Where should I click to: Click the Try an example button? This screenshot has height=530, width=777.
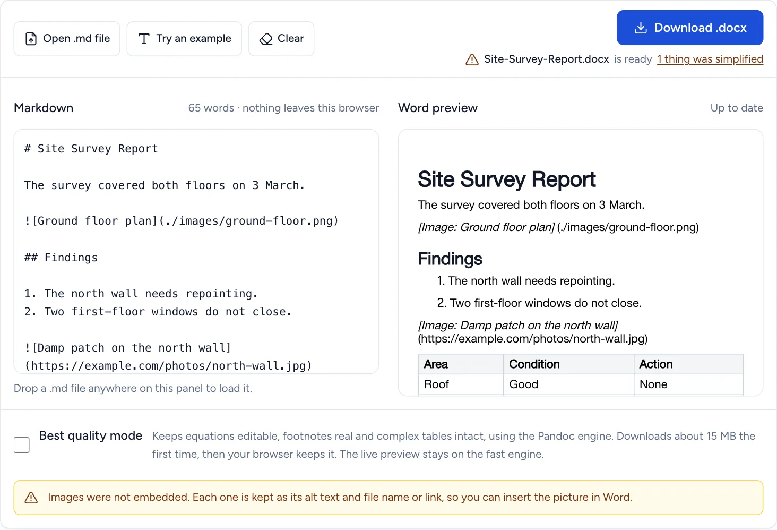(184, 39)
